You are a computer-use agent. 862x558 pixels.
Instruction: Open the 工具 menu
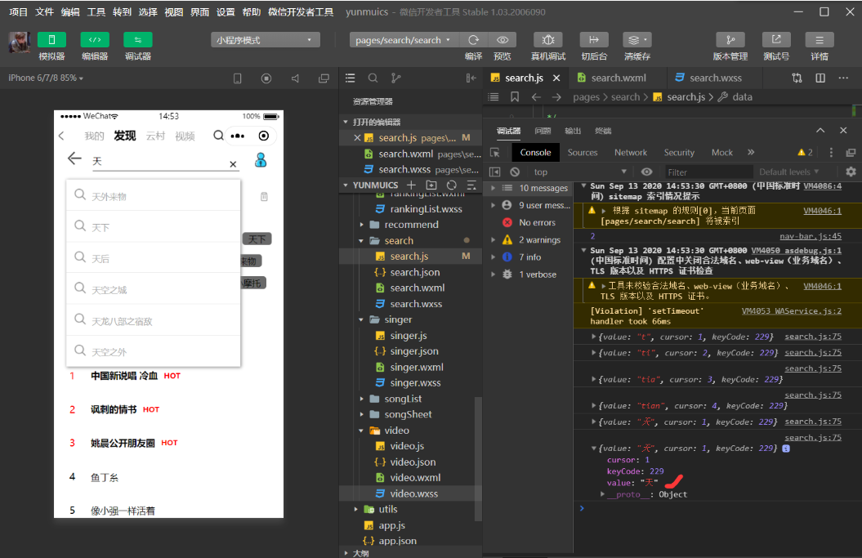click(x=96, y=11)
